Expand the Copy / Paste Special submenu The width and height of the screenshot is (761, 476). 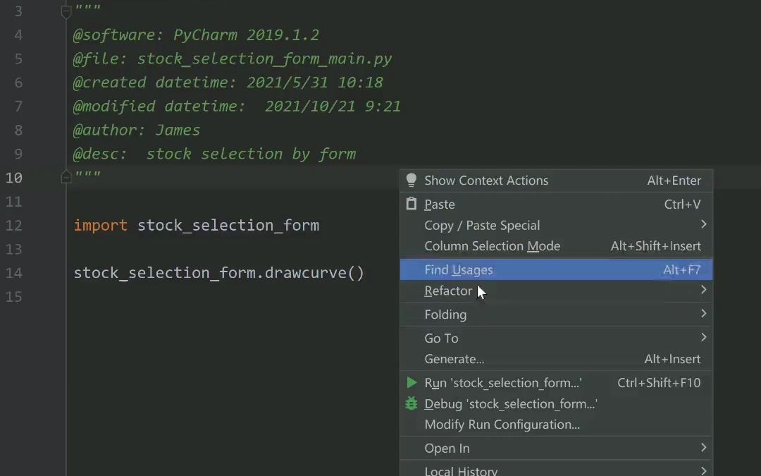pos(703,225)
